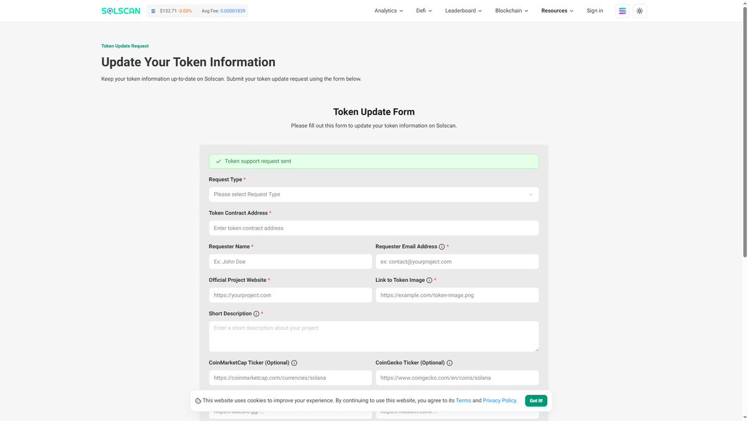
Task: Open the Terms link in cookie banner
Action: [x=463, y=400]
